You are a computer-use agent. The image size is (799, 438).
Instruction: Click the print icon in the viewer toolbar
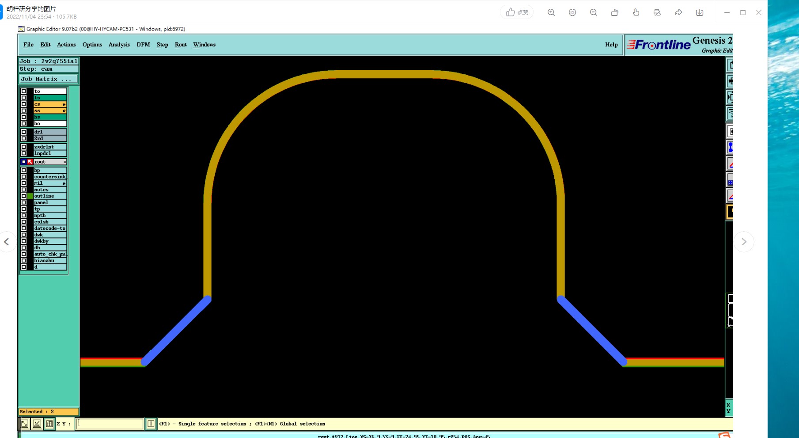[657, 12]
